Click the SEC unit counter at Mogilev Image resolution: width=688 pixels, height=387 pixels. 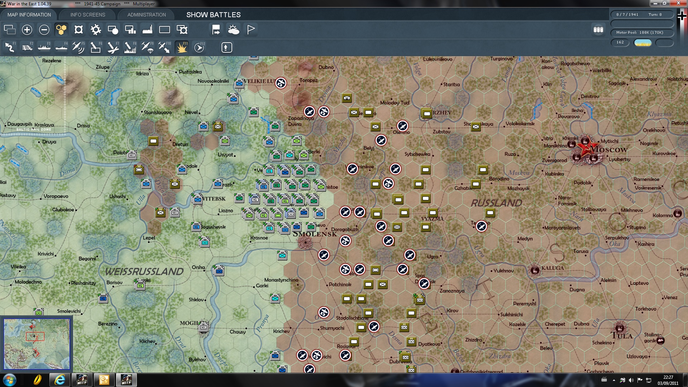[x=204, y=327]
